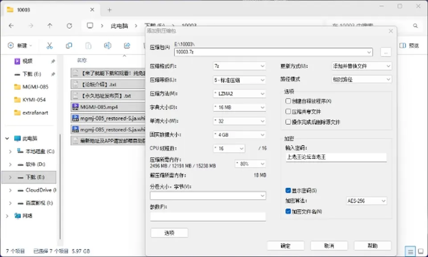The width and height of the screenshot is (428, 257).
Task: Click the Rename icon in Explorer toolbar
Action: coord(107,45)
